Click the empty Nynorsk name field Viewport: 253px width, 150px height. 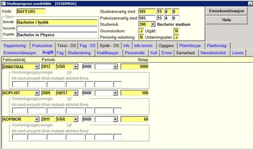point(57,29)
